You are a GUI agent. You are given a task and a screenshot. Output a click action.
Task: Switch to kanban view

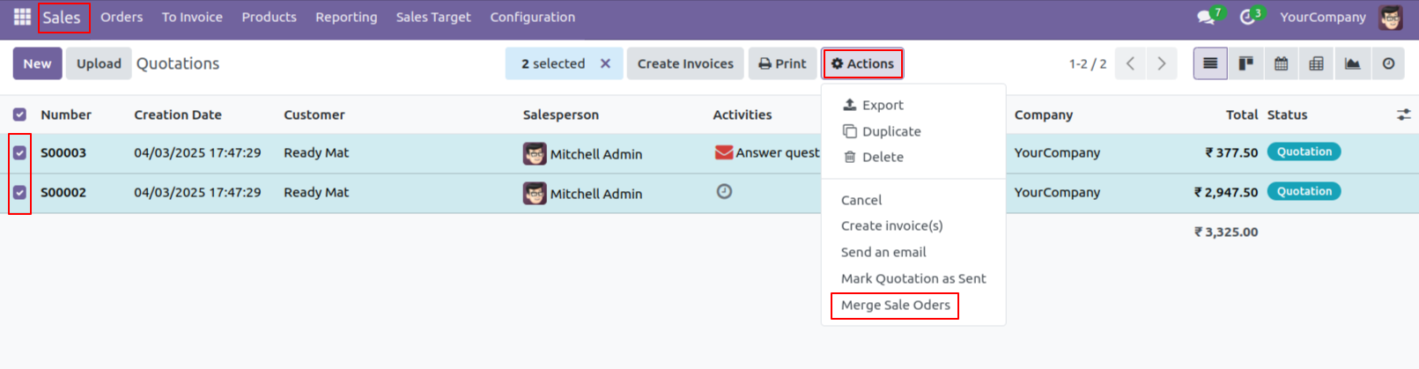[x=1245, y=63]
